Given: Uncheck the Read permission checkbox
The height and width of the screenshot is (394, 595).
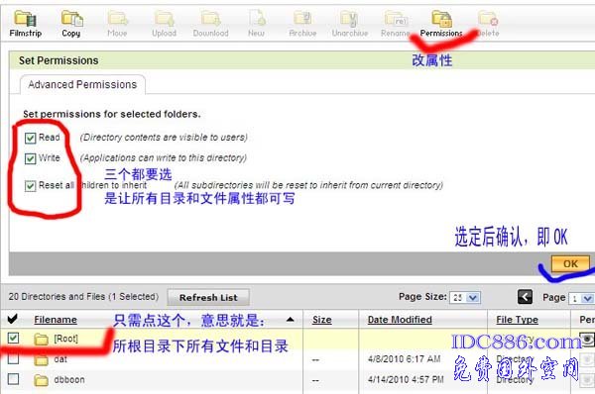Looking at the screenshot, I should pyautogui.click(x=31, y=138).
